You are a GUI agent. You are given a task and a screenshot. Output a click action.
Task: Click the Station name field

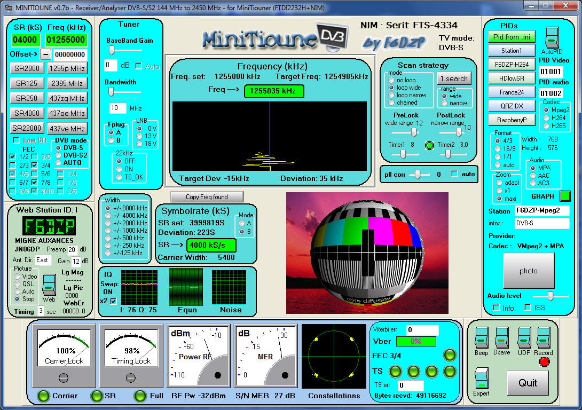[x=542, y=210]
